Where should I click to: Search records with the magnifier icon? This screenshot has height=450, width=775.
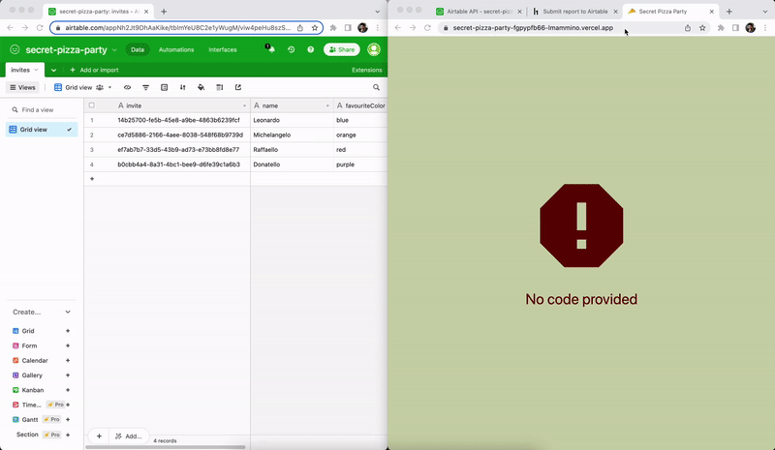pos(377,87)
